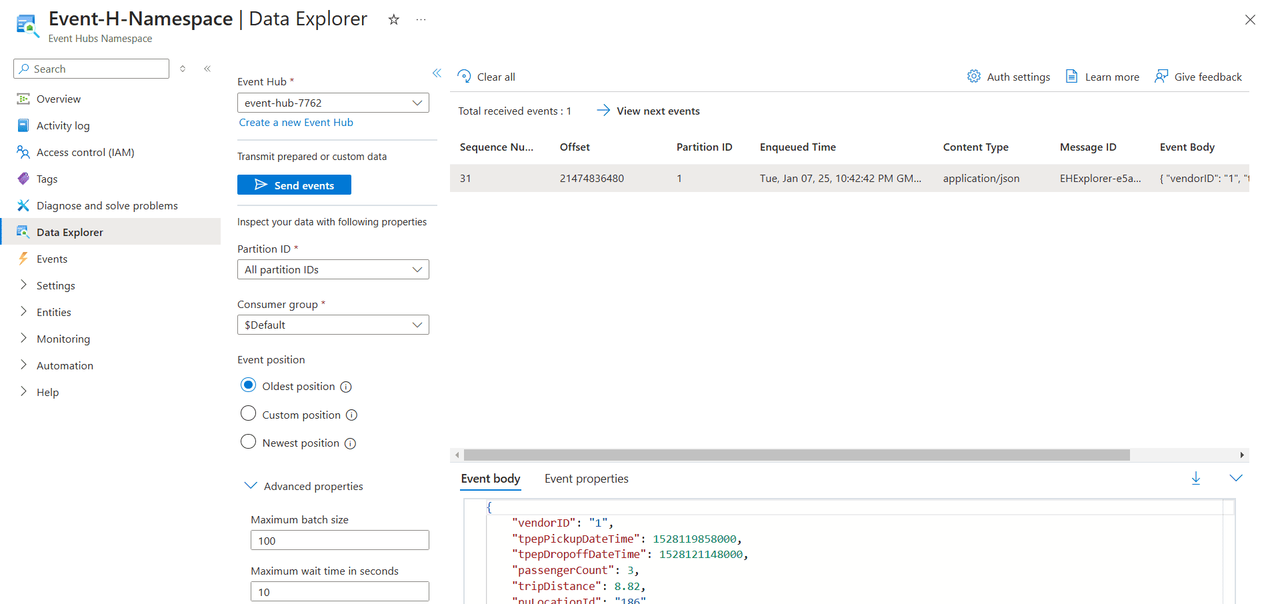Collapse the Data Explorer settings pane

pos(437,73)
